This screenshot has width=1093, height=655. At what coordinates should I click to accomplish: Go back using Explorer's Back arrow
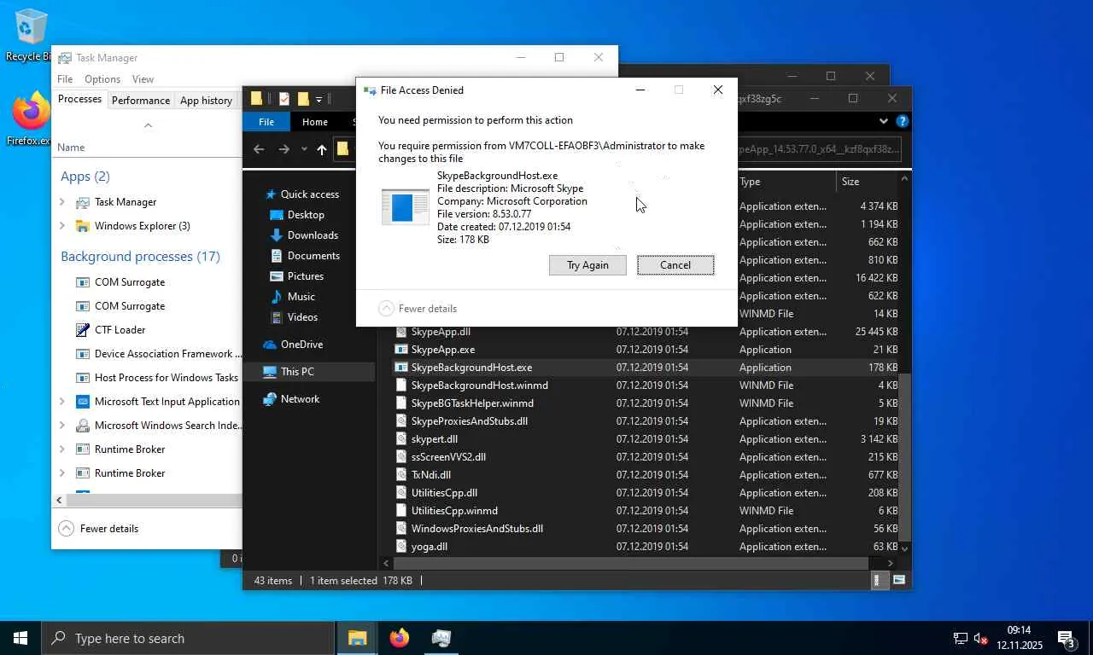[259, 149]
